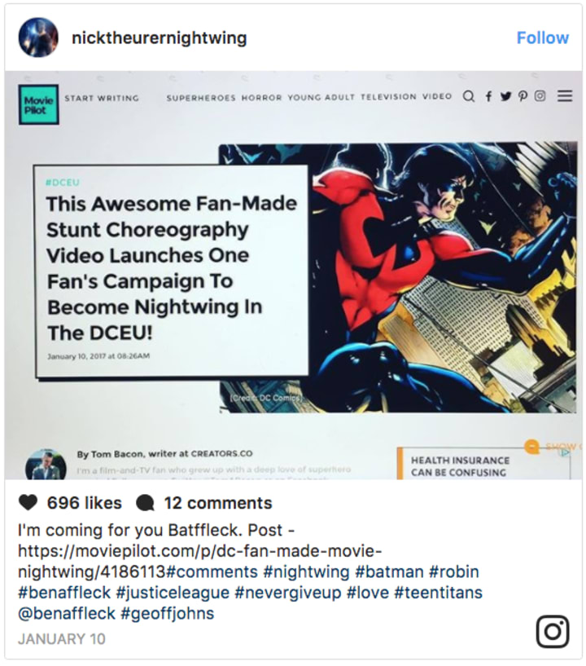Select the Horror menu item
This screenshot has width=586, height=666.
click(x=261, y=98)
